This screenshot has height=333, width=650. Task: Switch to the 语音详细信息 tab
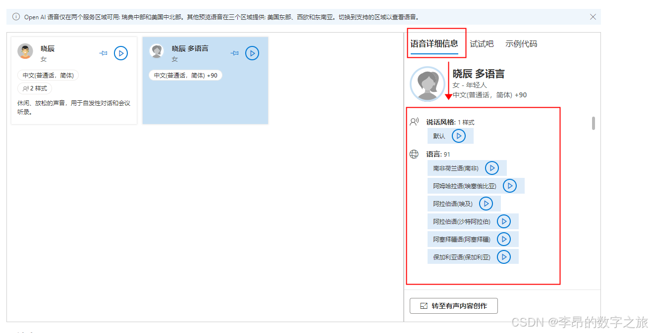tap(434, 43)
